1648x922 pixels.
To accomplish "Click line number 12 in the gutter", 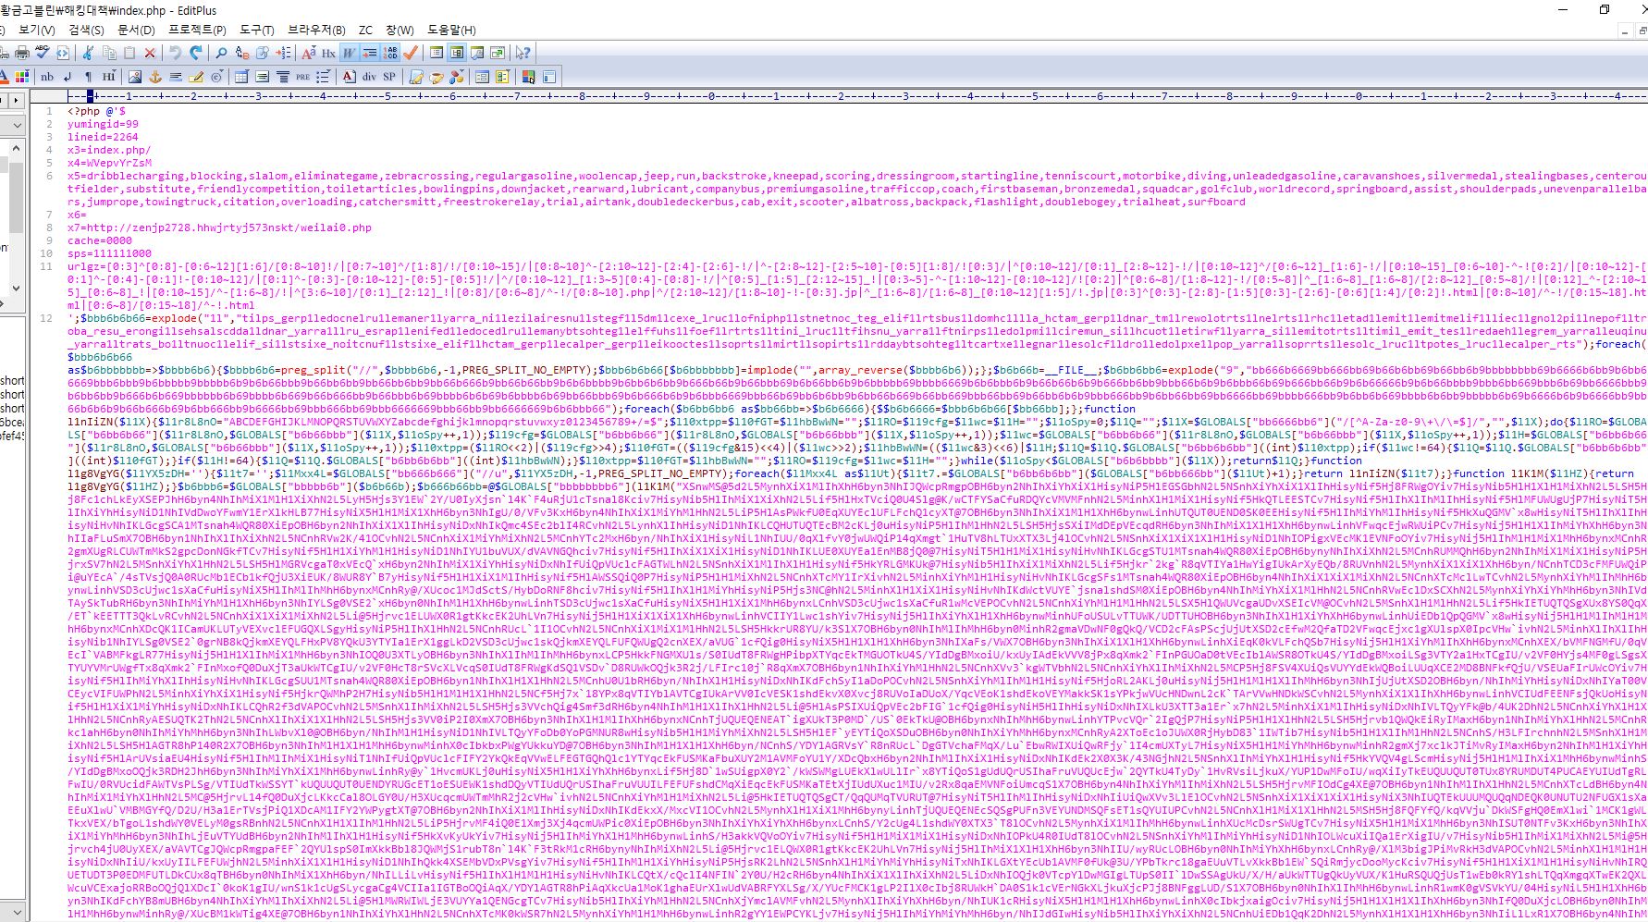I will click(46, 318).
